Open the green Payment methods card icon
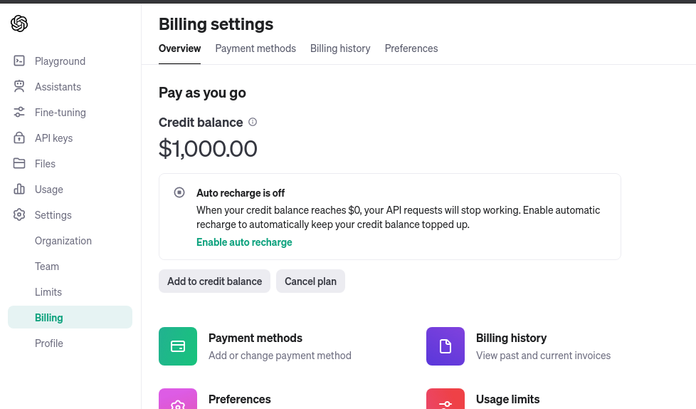The width and height of the screenshot is (696, 409). 178,346
